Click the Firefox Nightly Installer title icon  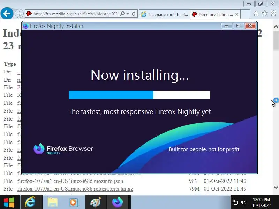(x=26, y=26)
